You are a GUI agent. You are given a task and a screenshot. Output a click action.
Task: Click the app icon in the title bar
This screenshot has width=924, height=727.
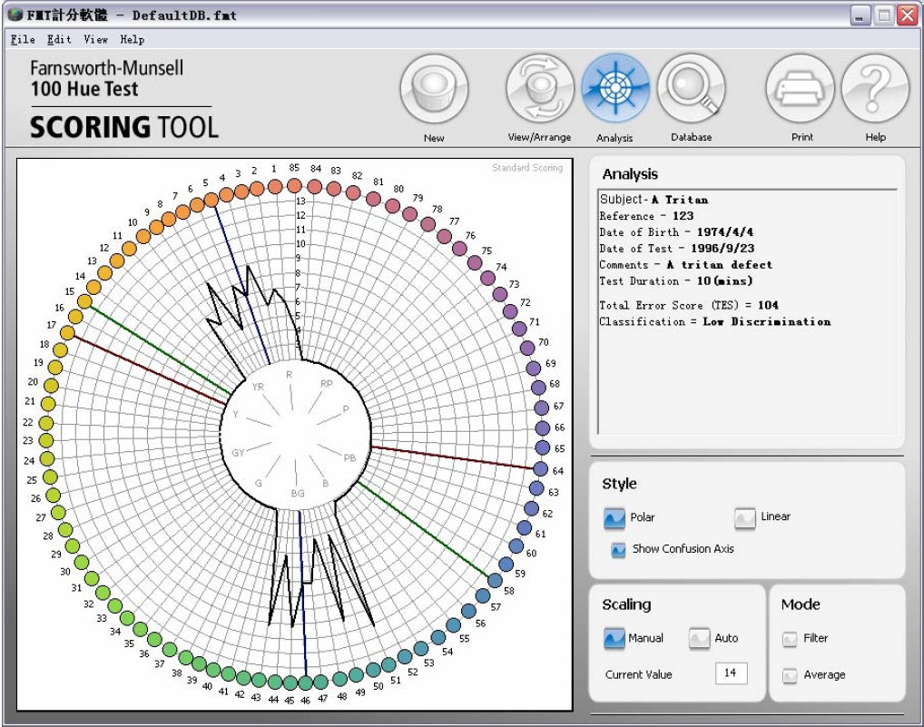click(15, 15)
